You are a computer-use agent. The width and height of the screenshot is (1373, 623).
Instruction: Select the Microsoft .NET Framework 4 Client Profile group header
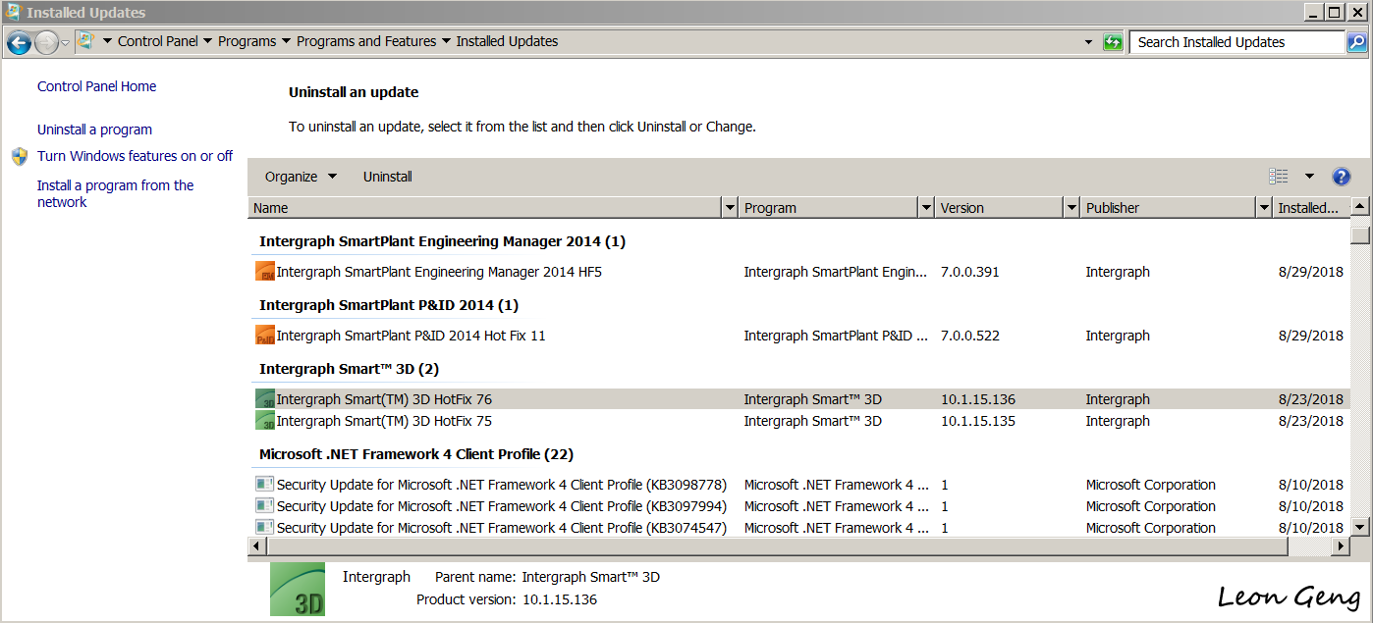[x=416, y=454]
